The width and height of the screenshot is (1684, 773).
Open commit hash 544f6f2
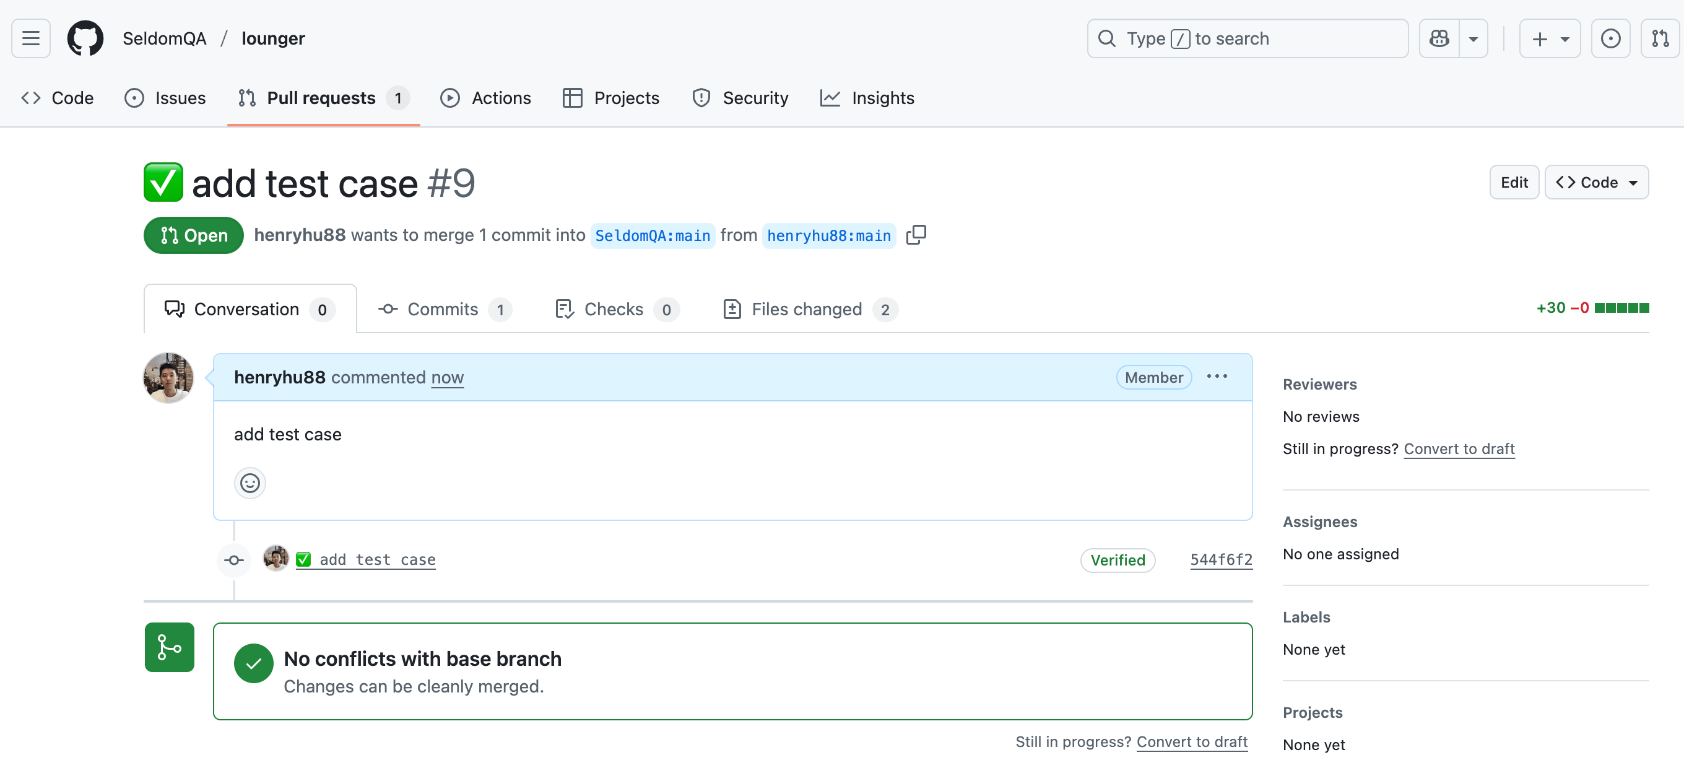pyautogui.click(x=1220, y=560)
